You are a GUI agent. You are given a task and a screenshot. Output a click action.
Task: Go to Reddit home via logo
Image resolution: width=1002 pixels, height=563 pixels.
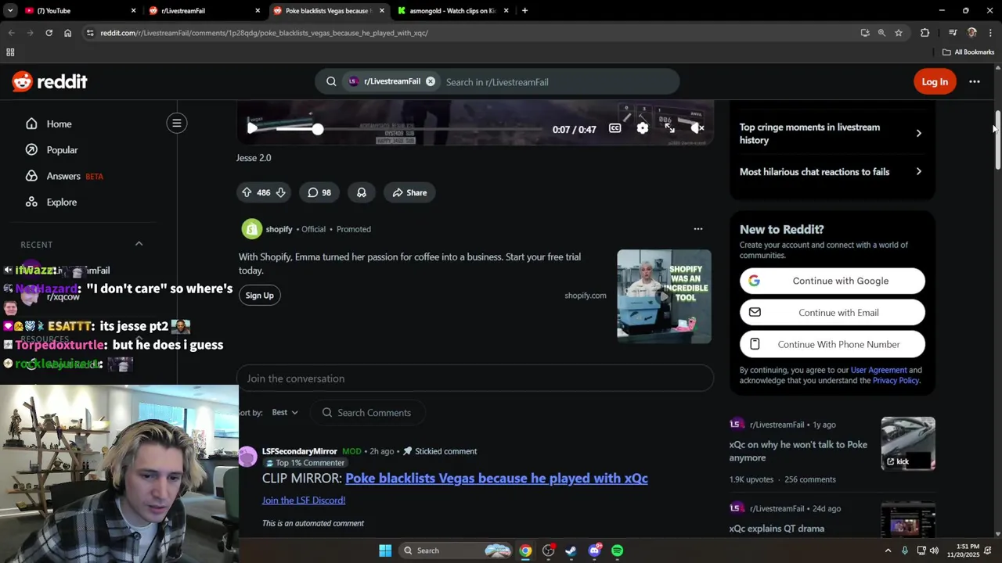pyautogui.click(x=50, y=81)
